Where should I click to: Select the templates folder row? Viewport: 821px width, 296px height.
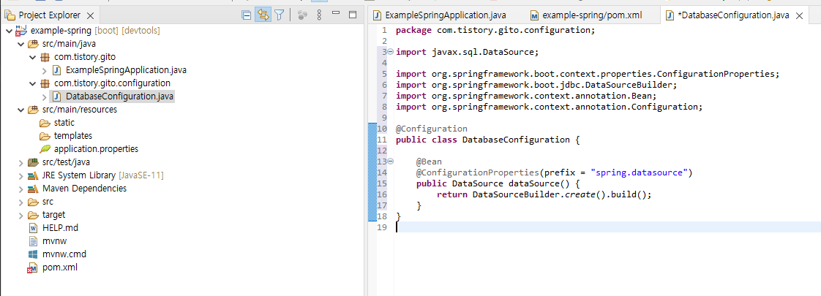pyautogui.click(x=72, y=136)
